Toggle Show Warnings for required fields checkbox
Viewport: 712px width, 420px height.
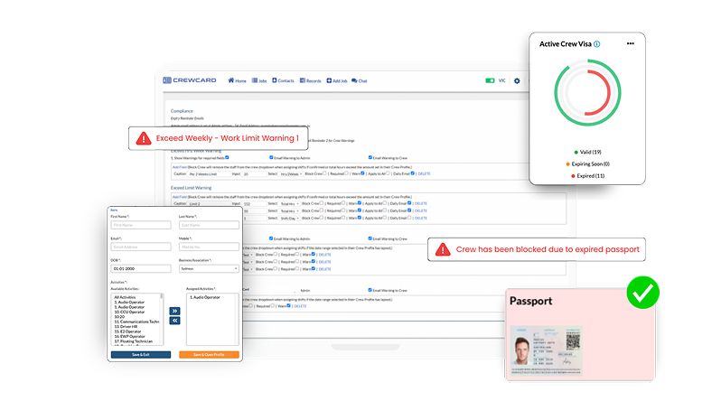229,157
